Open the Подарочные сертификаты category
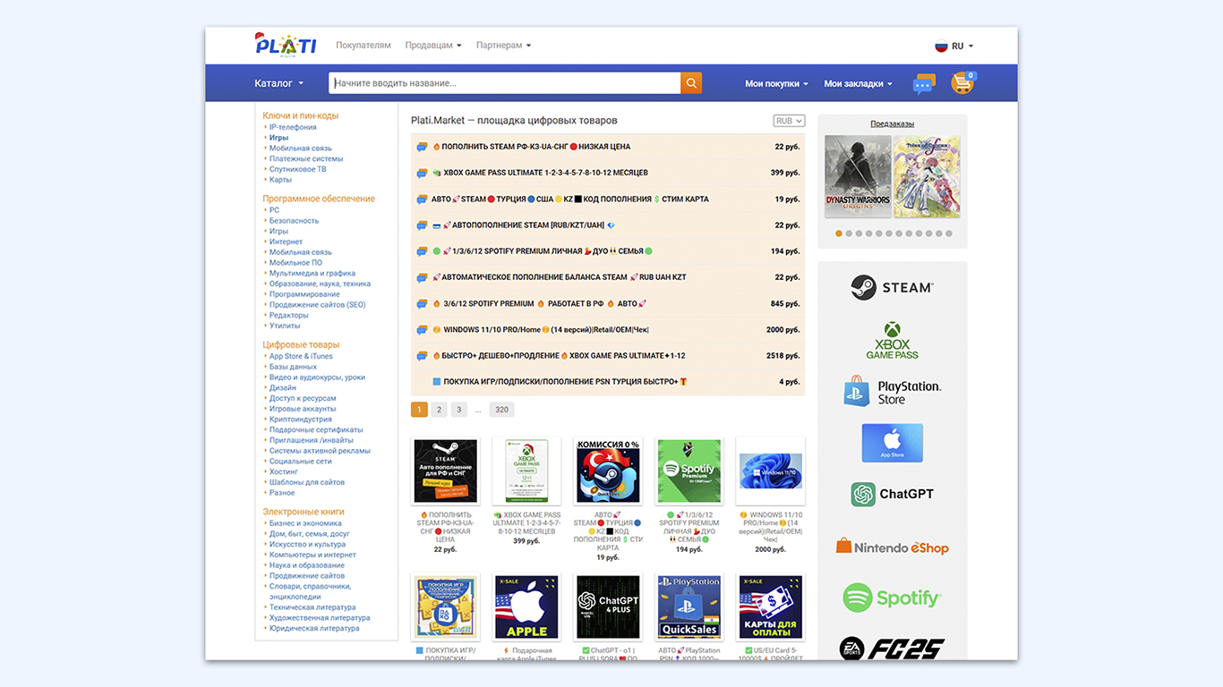This screenshot has width=1223, height=687. (316, 429)
